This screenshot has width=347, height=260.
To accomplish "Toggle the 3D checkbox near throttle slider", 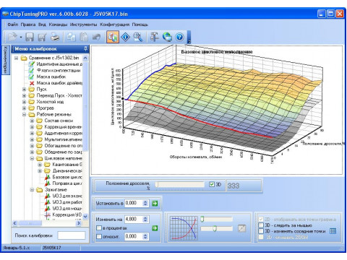I will (212, 184).
